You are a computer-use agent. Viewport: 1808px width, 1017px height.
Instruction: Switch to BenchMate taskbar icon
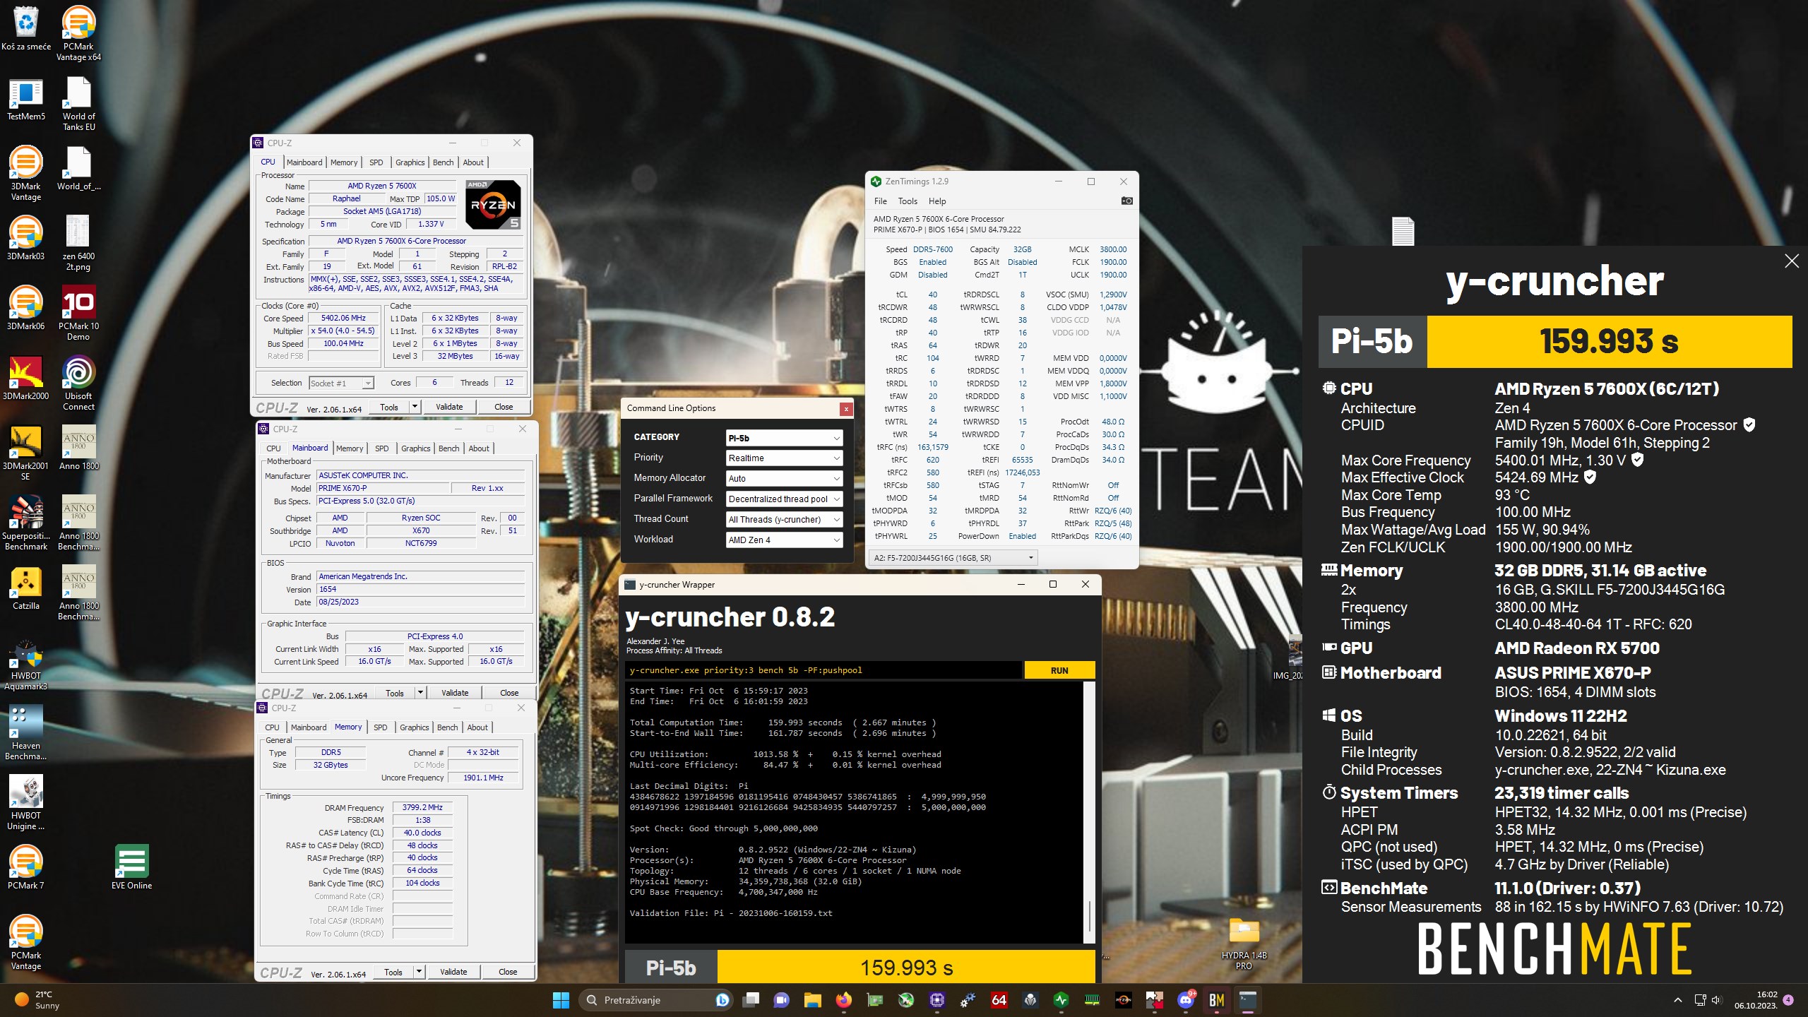click(1216, 1000)
